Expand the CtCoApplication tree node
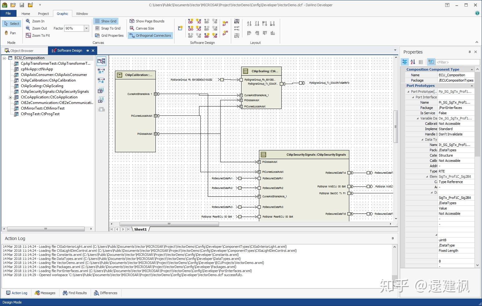The height and width of the screenshot is (306, 482). tap(10, 97)
